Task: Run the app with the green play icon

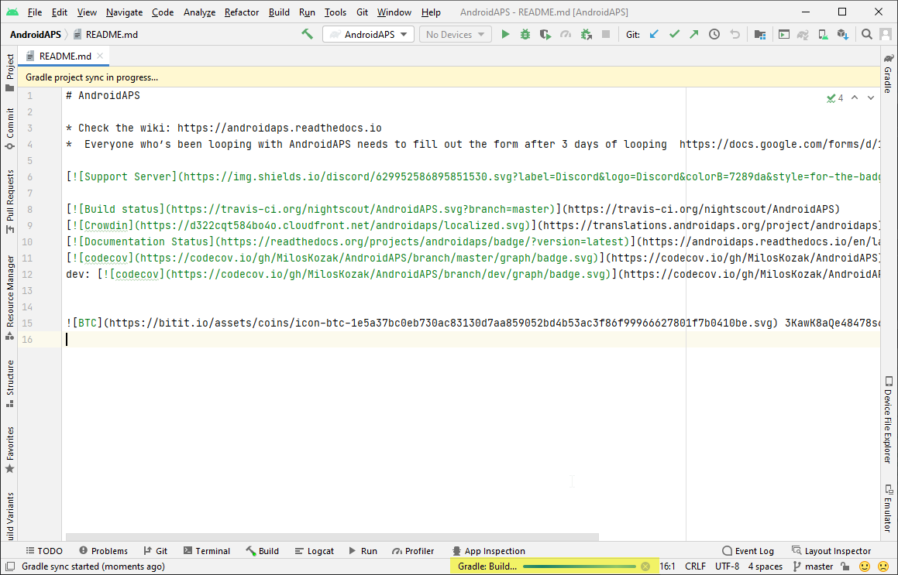Action: click(505, 34)
